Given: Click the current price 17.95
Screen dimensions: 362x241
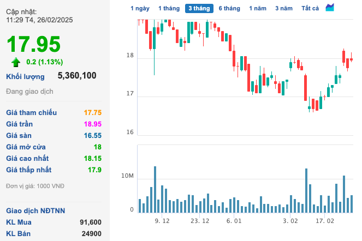Looking at the screenshot, I should tap(33, 44).
